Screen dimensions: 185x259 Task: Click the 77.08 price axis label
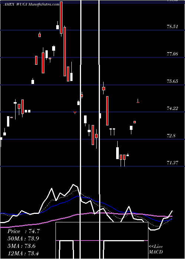point(172,54)
